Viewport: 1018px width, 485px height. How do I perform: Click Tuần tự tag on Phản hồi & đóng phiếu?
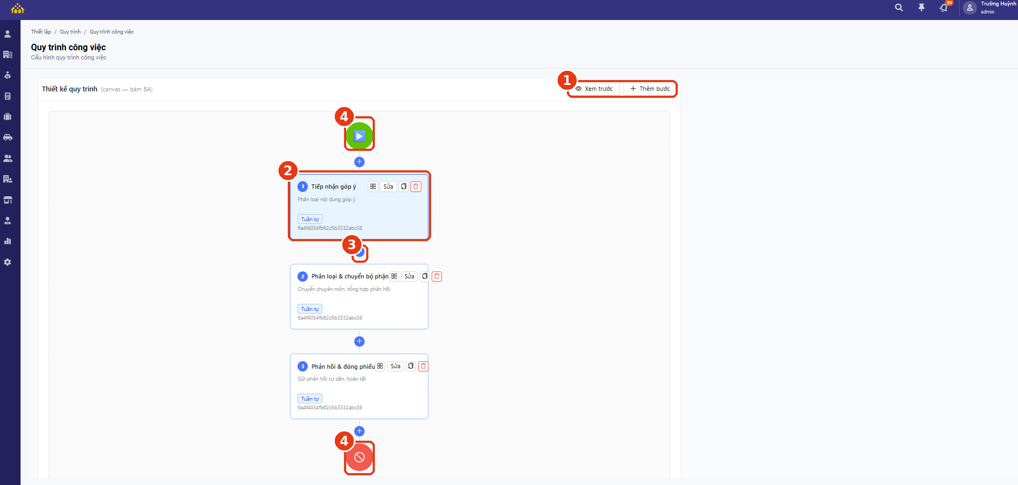click(310, 398)
